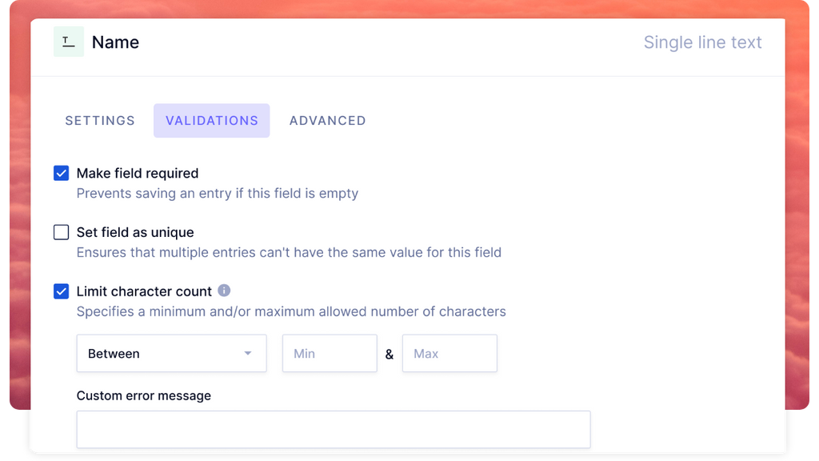819x461 pixels.
Task: Click the Single line text type label
Action: pos(702,42)
